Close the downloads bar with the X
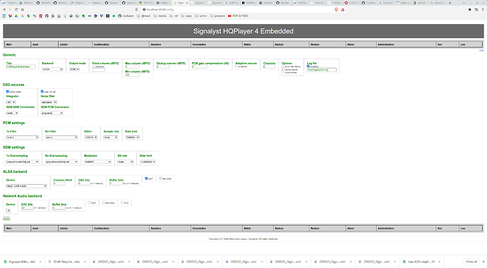 tap(483, 262)
